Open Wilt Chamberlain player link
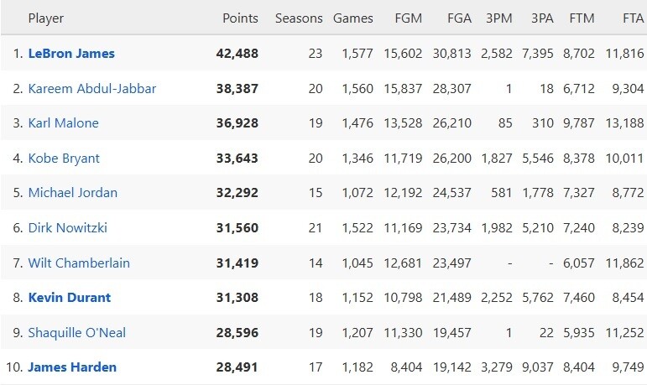647x385 pixels. [79, 263]
